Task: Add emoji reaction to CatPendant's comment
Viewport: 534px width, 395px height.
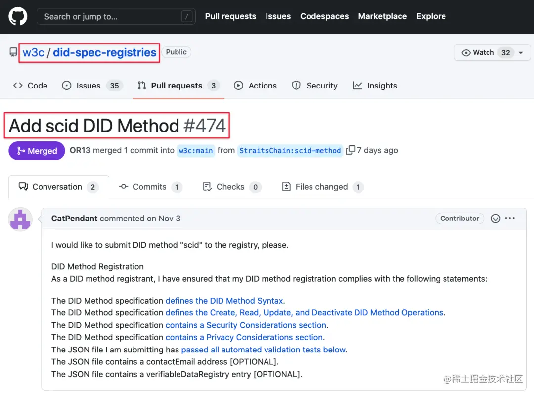Action: click(x=496, y=219)
